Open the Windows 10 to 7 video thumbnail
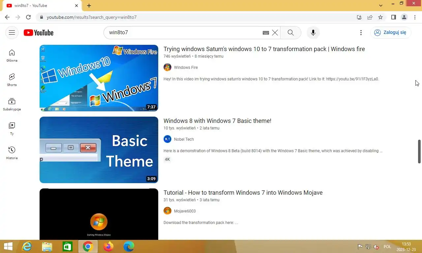Screen dimensions: 422x253 (x=99, y=78)
